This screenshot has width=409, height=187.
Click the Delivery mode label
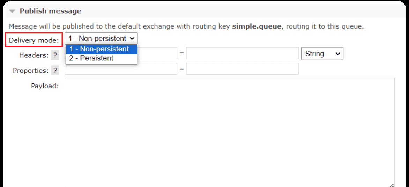(34, 40)
